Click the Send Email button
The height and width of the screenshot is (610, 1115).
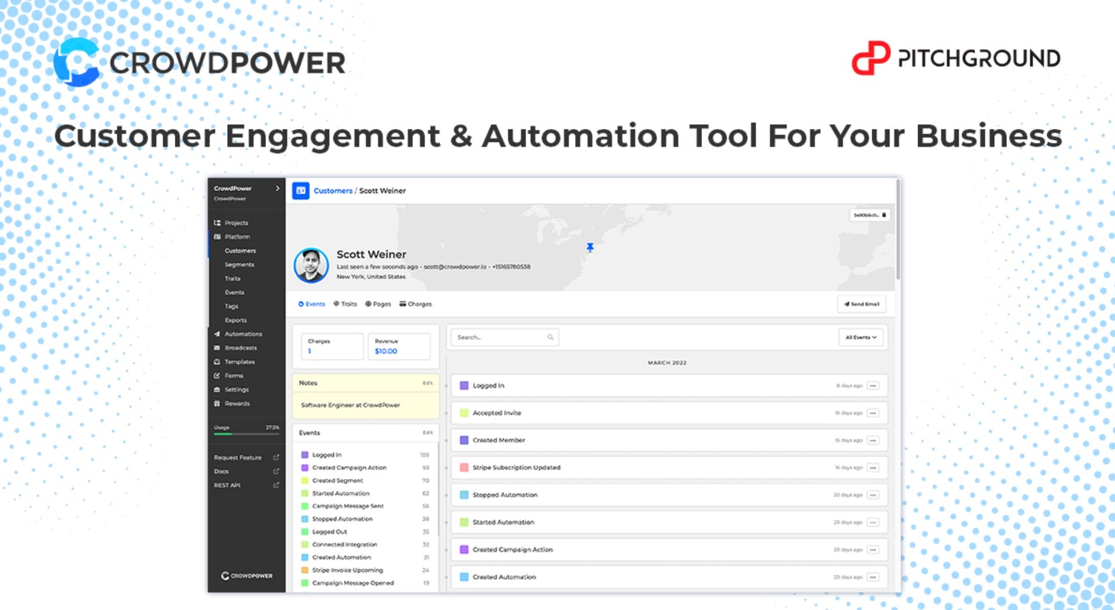click(x=861, y=304)
